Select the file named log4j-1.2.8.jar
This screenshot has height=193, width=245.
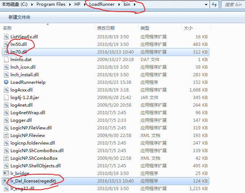click(x=25, y=98)
